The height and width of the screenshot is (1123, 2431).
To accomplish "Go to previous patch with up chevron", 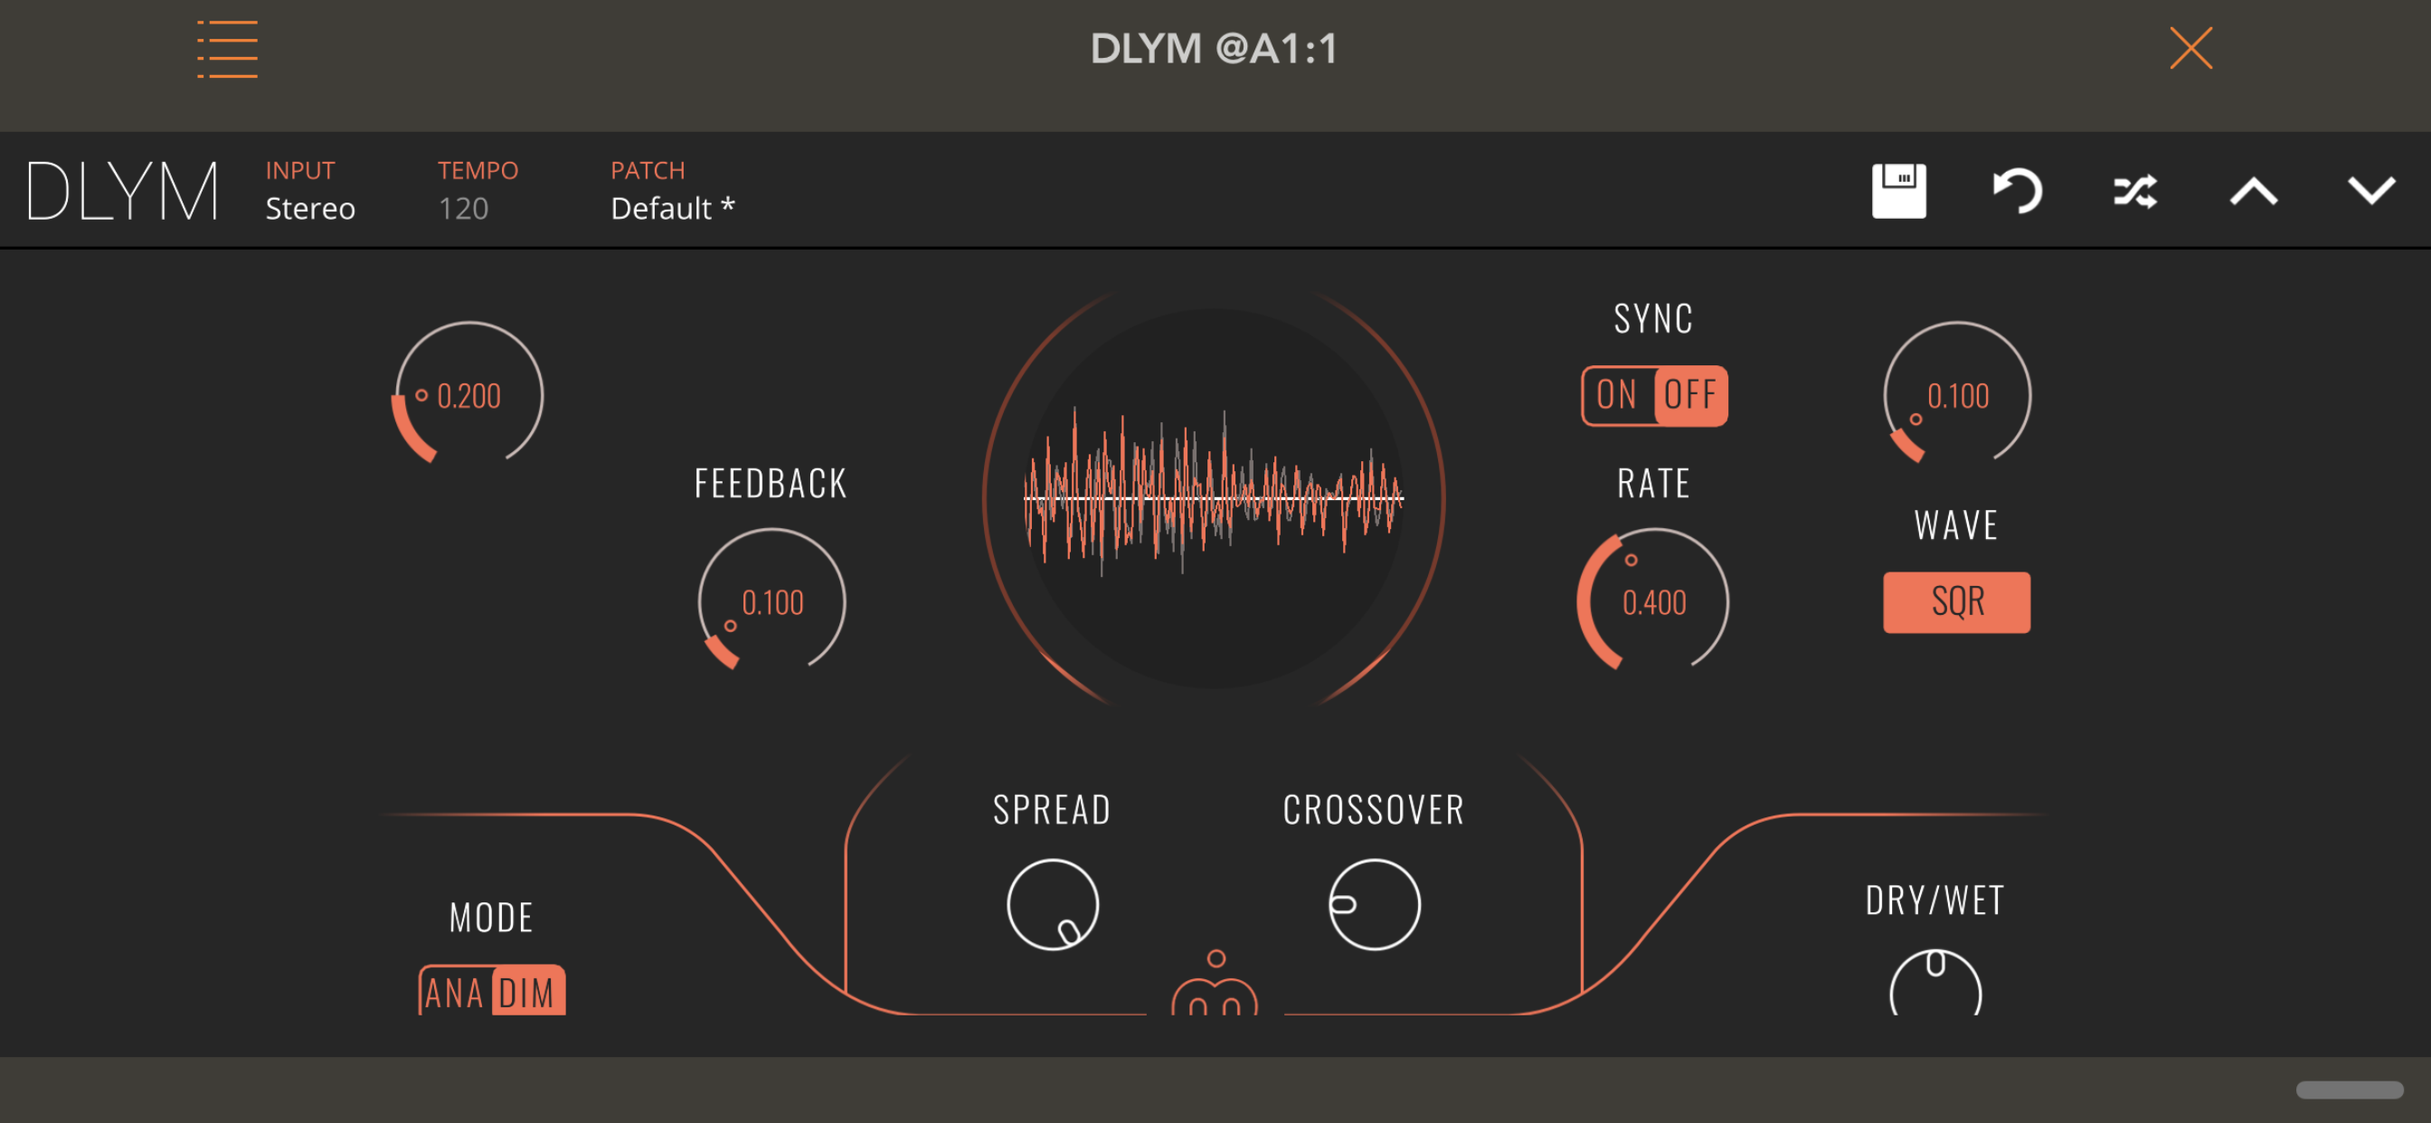I will click(x=2253, y=192).
